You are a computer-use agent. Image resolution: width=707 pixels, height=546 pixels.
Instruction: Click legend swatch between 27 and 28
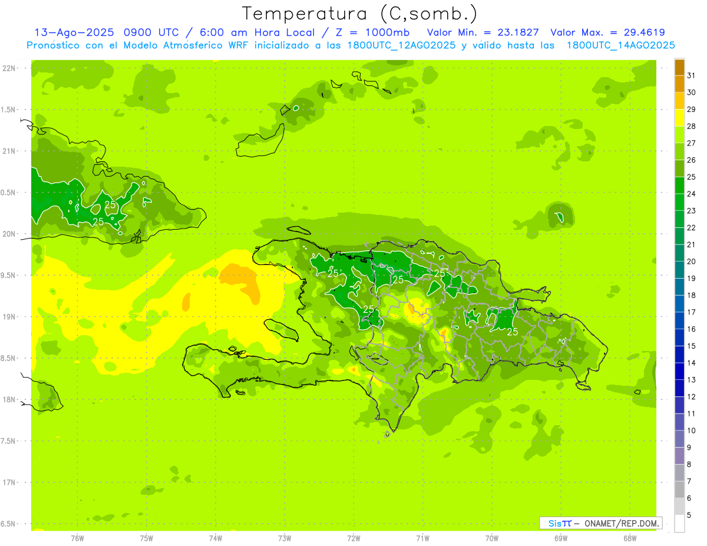tap(679, 134)
